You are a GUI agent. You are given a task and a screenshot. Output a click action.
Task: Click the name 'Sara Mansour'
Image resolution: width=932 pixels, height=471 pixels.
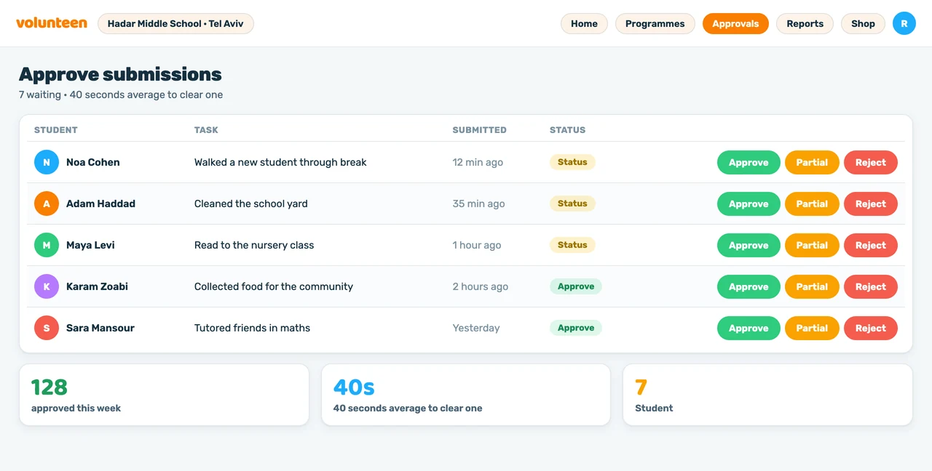click(x=100, y=328)
